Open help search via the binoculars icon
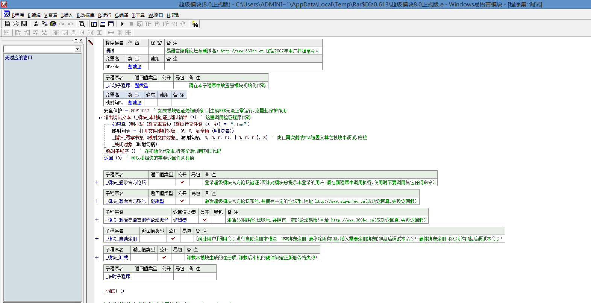 point(195,24)
